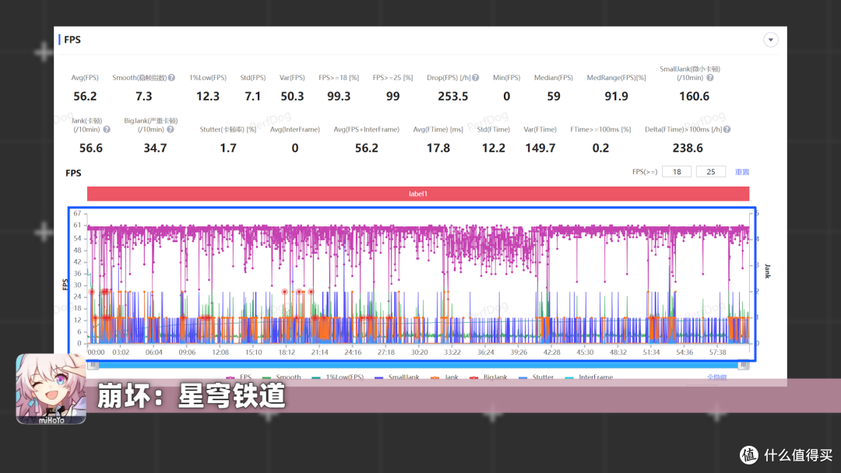Toggle BigJank series in chart legend
Image resolution: width=841 pixels, height=473 pixels.
tap(488, 377)
